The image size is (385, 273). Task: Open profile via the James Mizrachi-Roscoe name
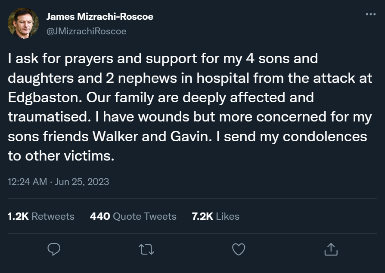[100, 17]
